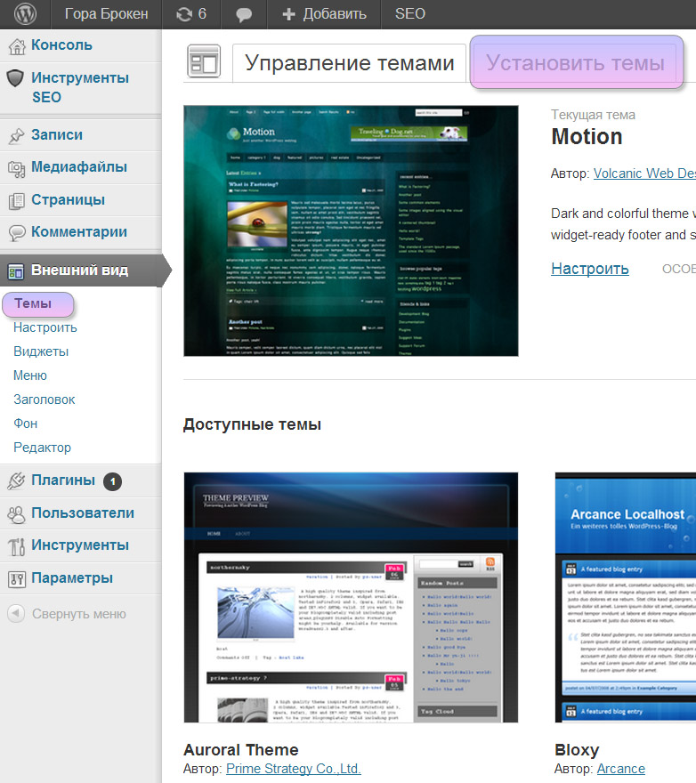Click Auroral Theme preview thumbnail
This screenshot has width=696, height=783.
(351, 597)
